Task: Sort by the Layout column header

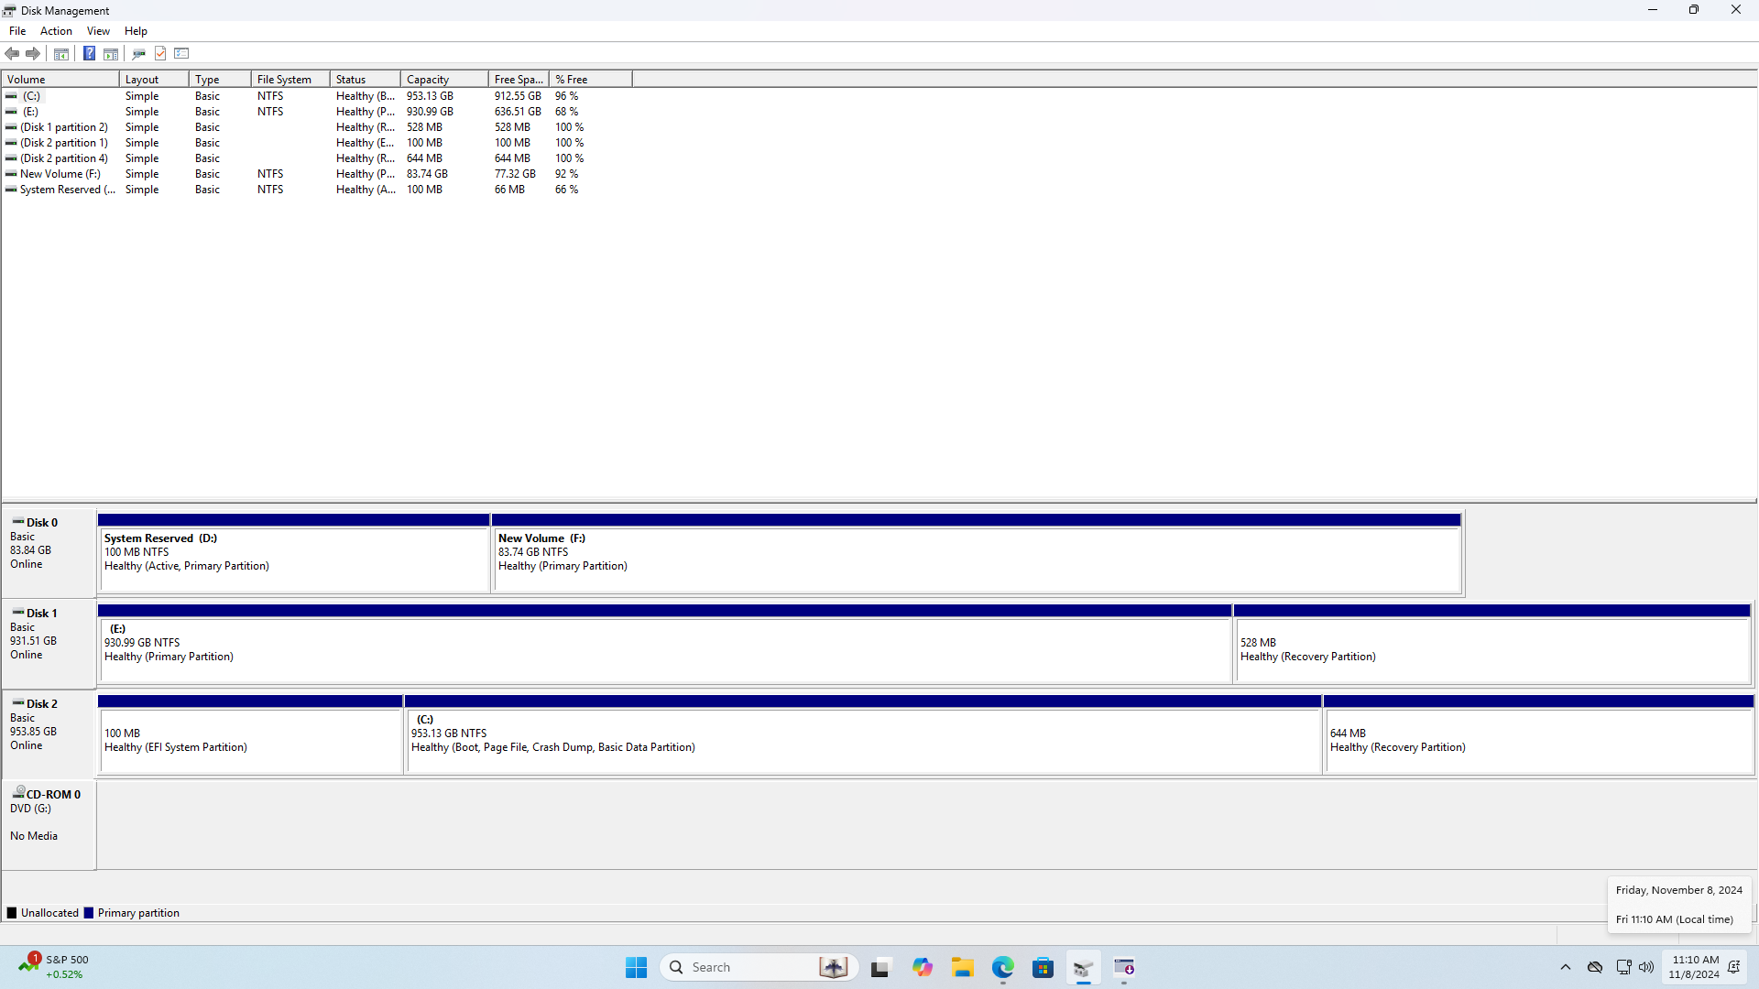Action: point(154,80)
